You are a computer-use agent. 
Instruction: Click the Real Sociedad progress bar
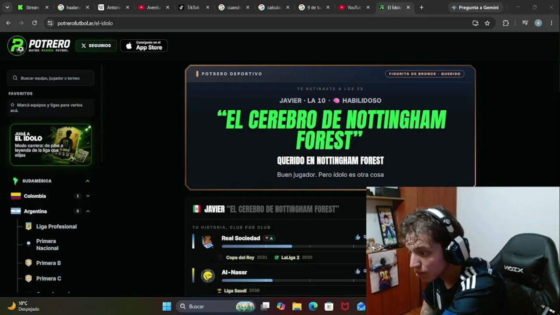click(294, 246)
